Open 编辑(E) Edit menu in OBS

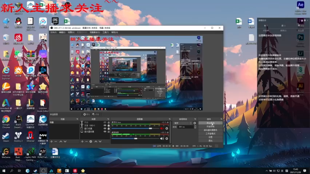coord(62,32)
